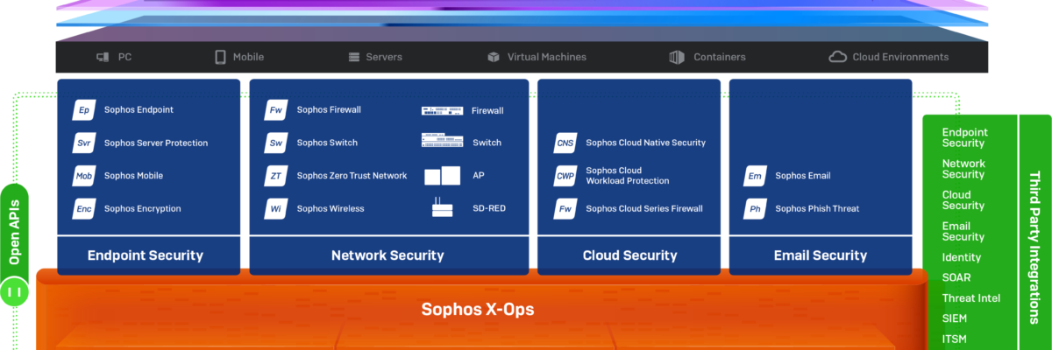Image resolution: width=1052 pixels, height=350 pixels.
Task: Click the SD-RED hardware device icon
Action: click(442, 208)
